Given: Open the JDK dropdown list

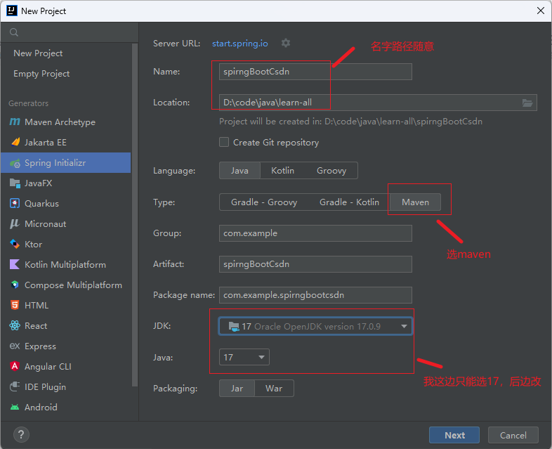Looking at the screenshot, I should (x=315, y=327).
